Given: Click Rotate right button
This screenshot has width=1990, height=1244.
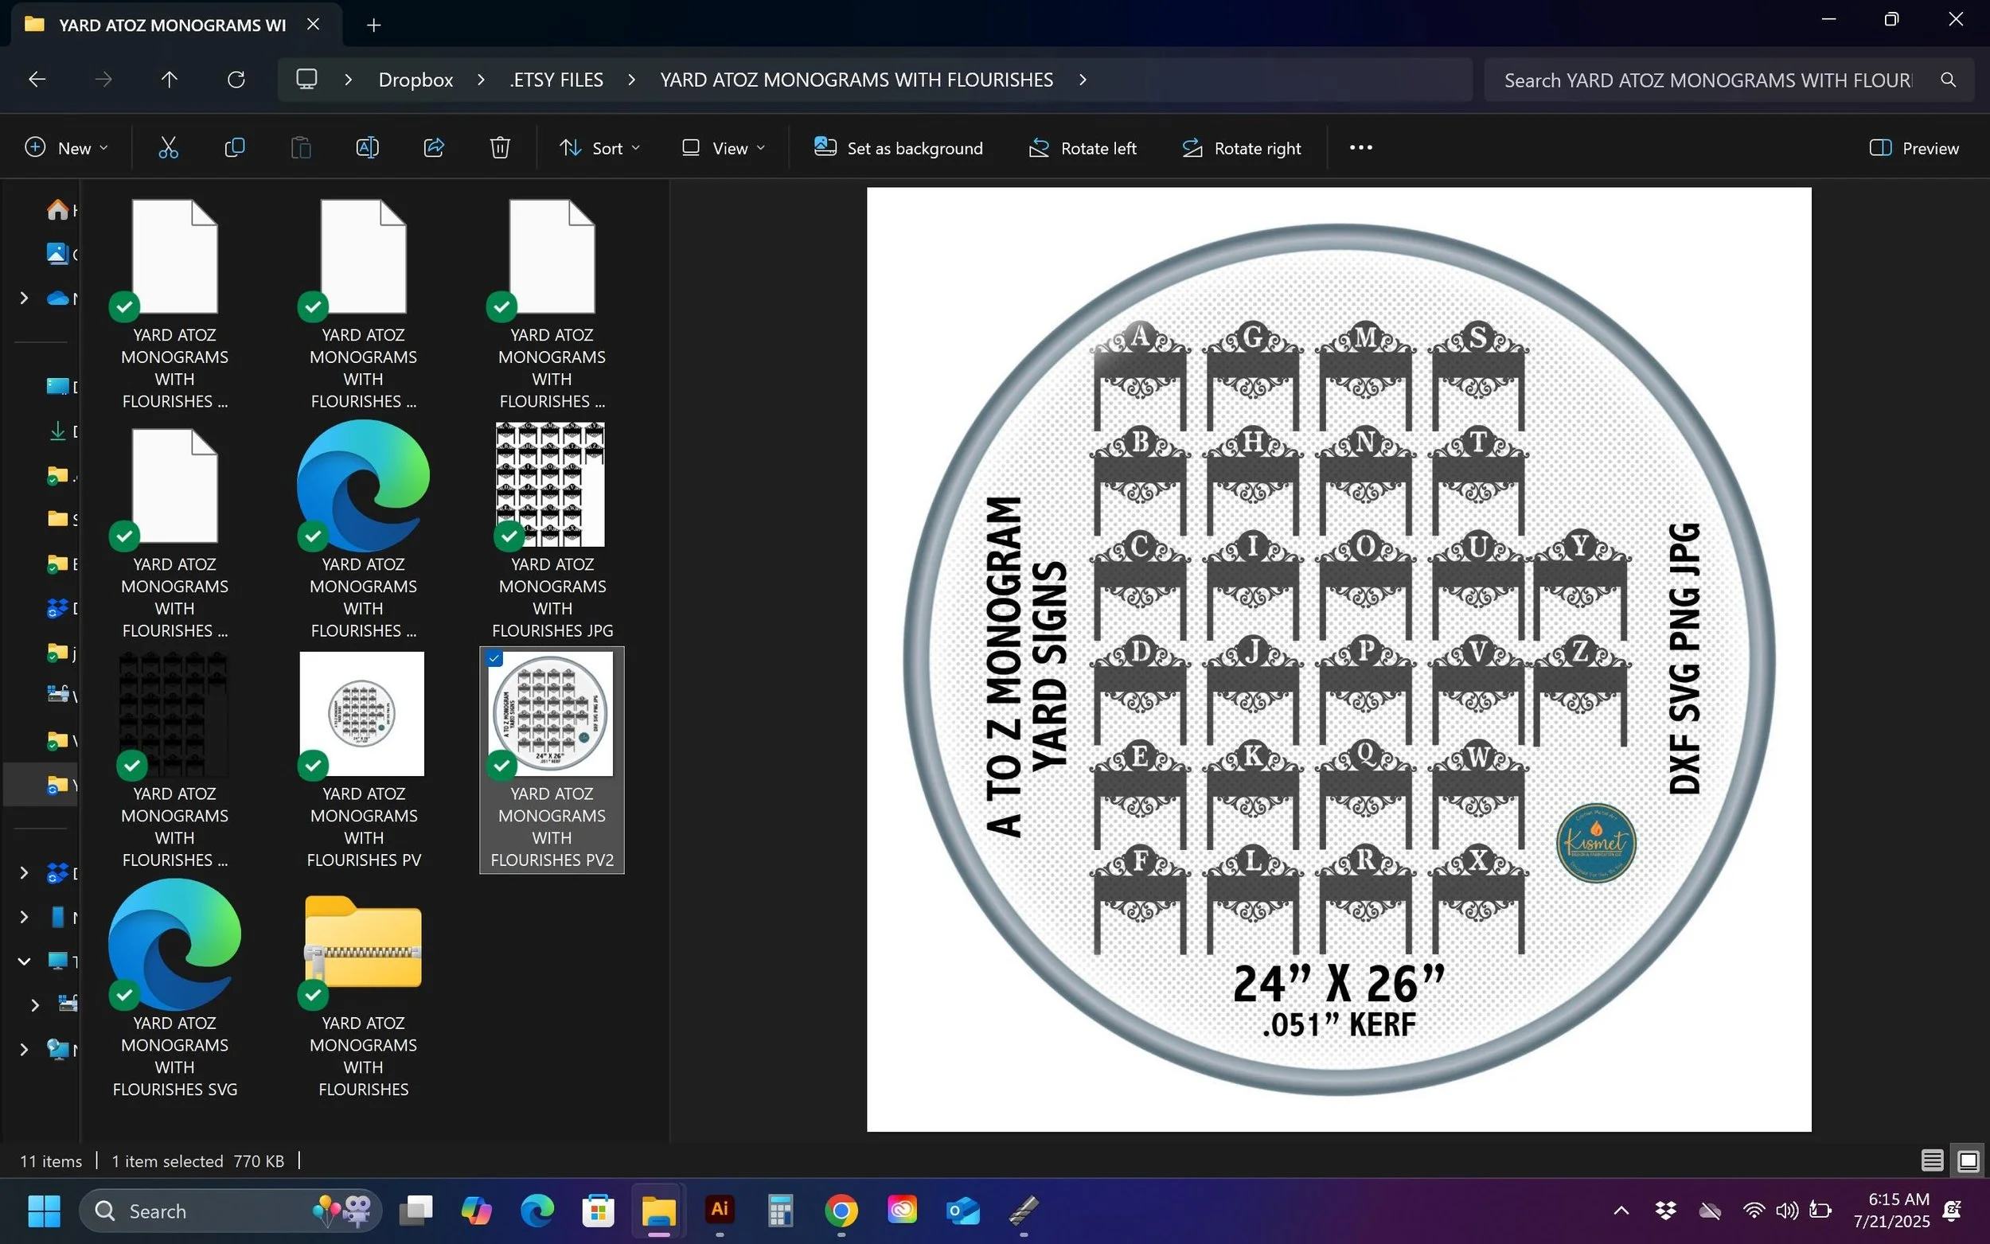Looking at the screenshot, I should coord(1243,148).
